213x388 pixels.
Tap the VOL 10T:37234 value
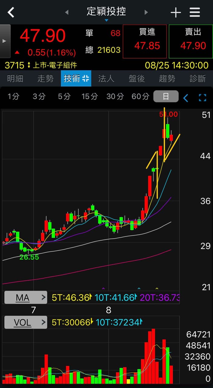pos(118,322)
